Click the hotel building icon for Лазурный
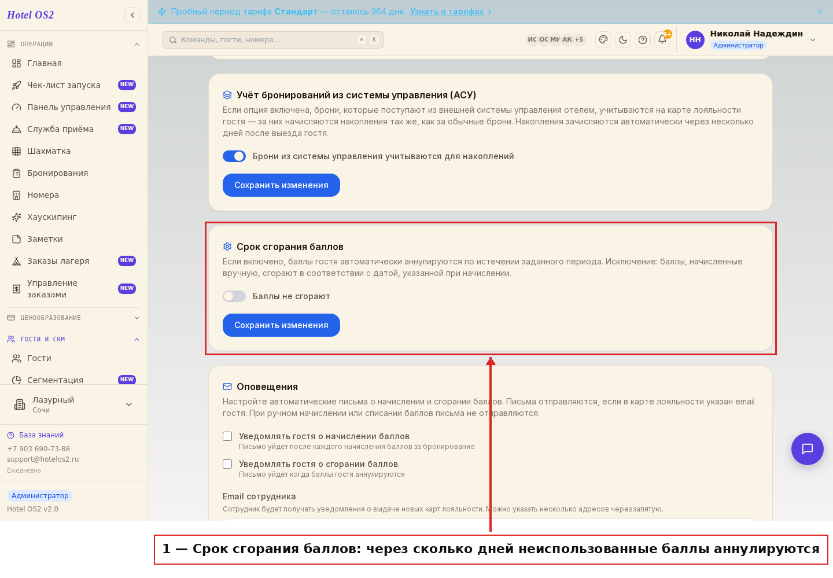This screenshot has height=578, width=833. [20, 404]
